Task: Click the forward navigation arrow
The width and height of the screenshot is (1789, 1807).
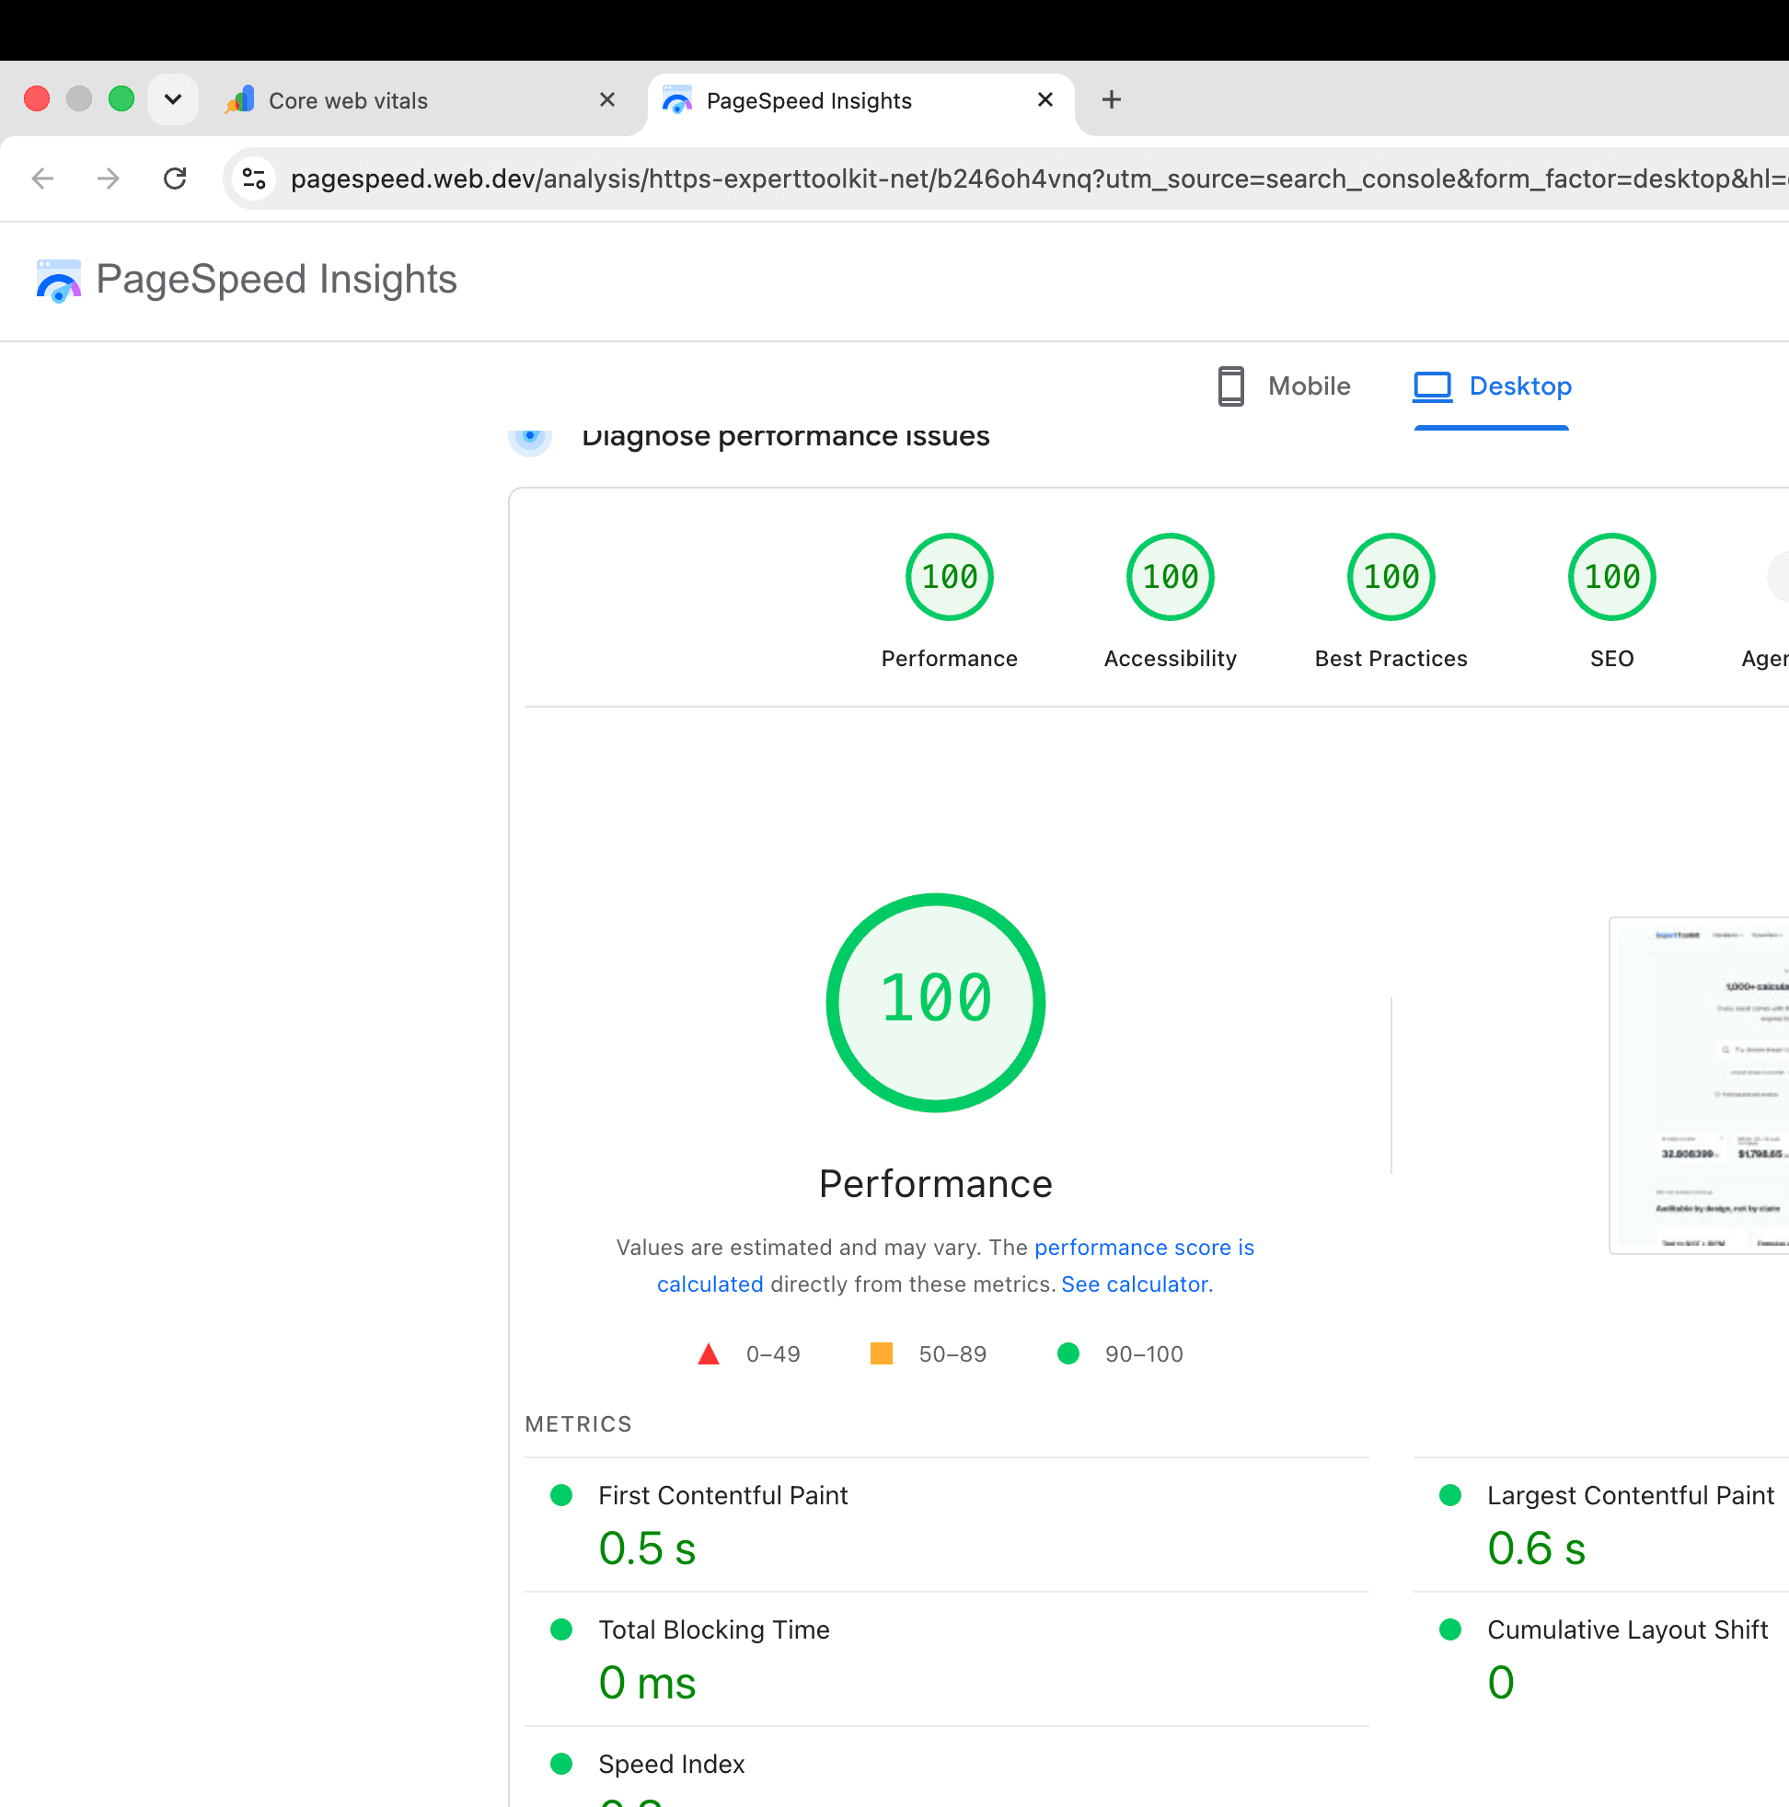Action: 109,178
